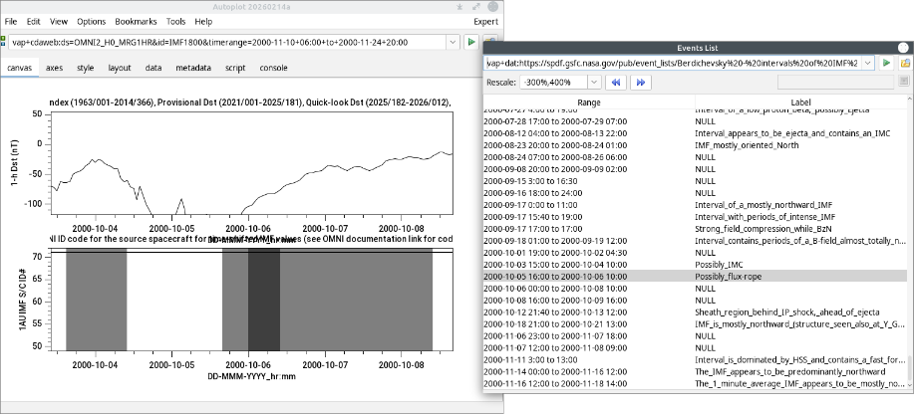The width and height of the screenshot is (914, 414).
Task: Open file browser icon in Events List
Action: (x=905, y=63)
